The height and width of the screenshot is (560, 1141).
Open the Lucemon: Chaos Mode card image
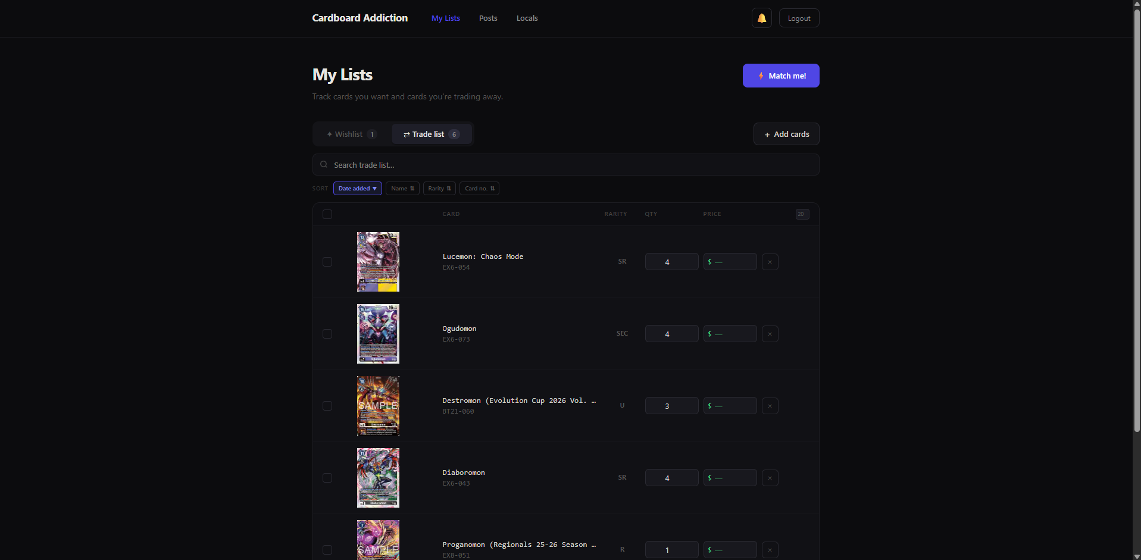tap(378, 262)
